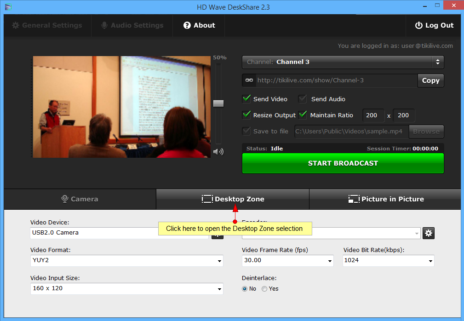Switch to the Picture in Picture tab
Viewport: 464px width, 321px height.
[x=385, y=199]
